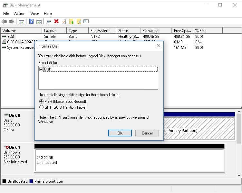
Task: Click the Back arrow toolbar icon
Action: point(4,21)
